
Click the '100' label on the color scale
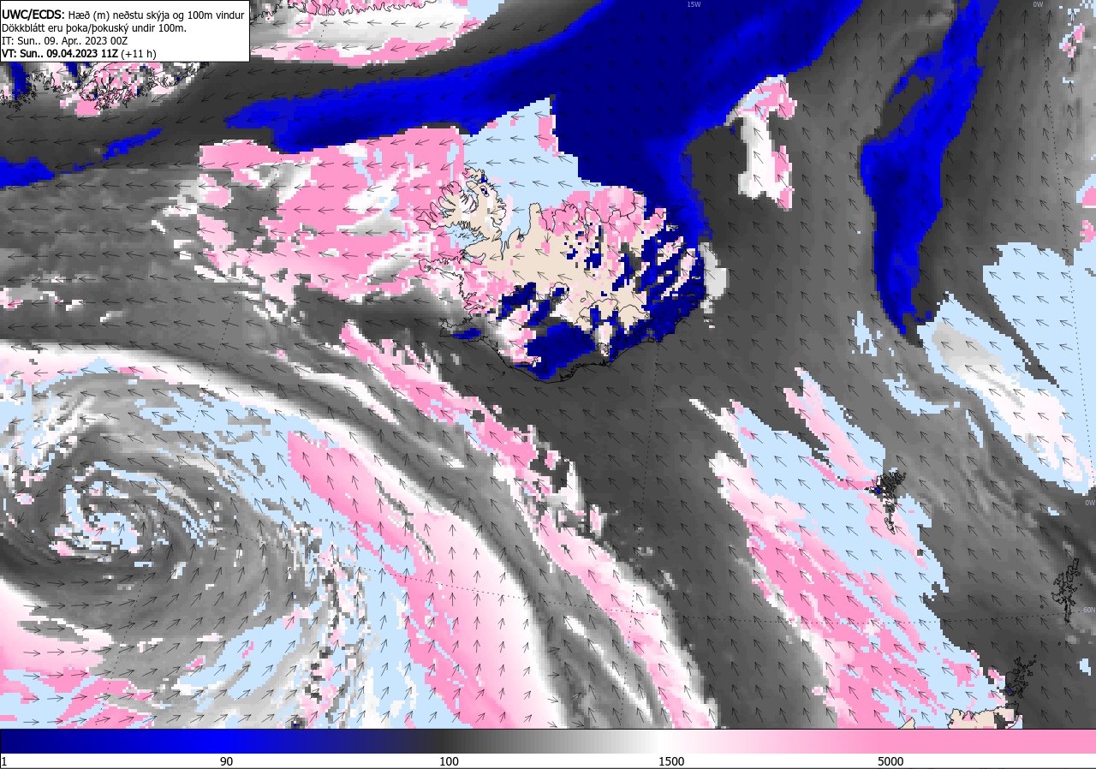(x=449, y=761)
